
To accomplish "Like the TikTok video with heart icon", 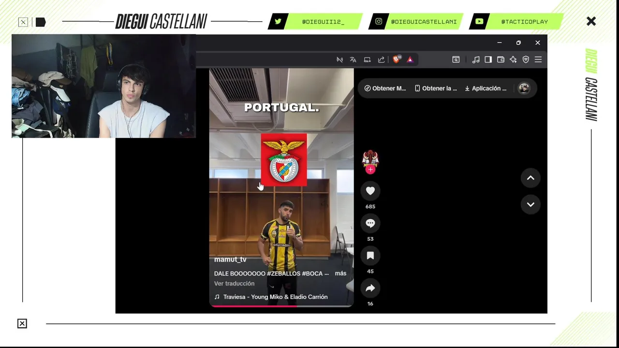I will (370, 191).
